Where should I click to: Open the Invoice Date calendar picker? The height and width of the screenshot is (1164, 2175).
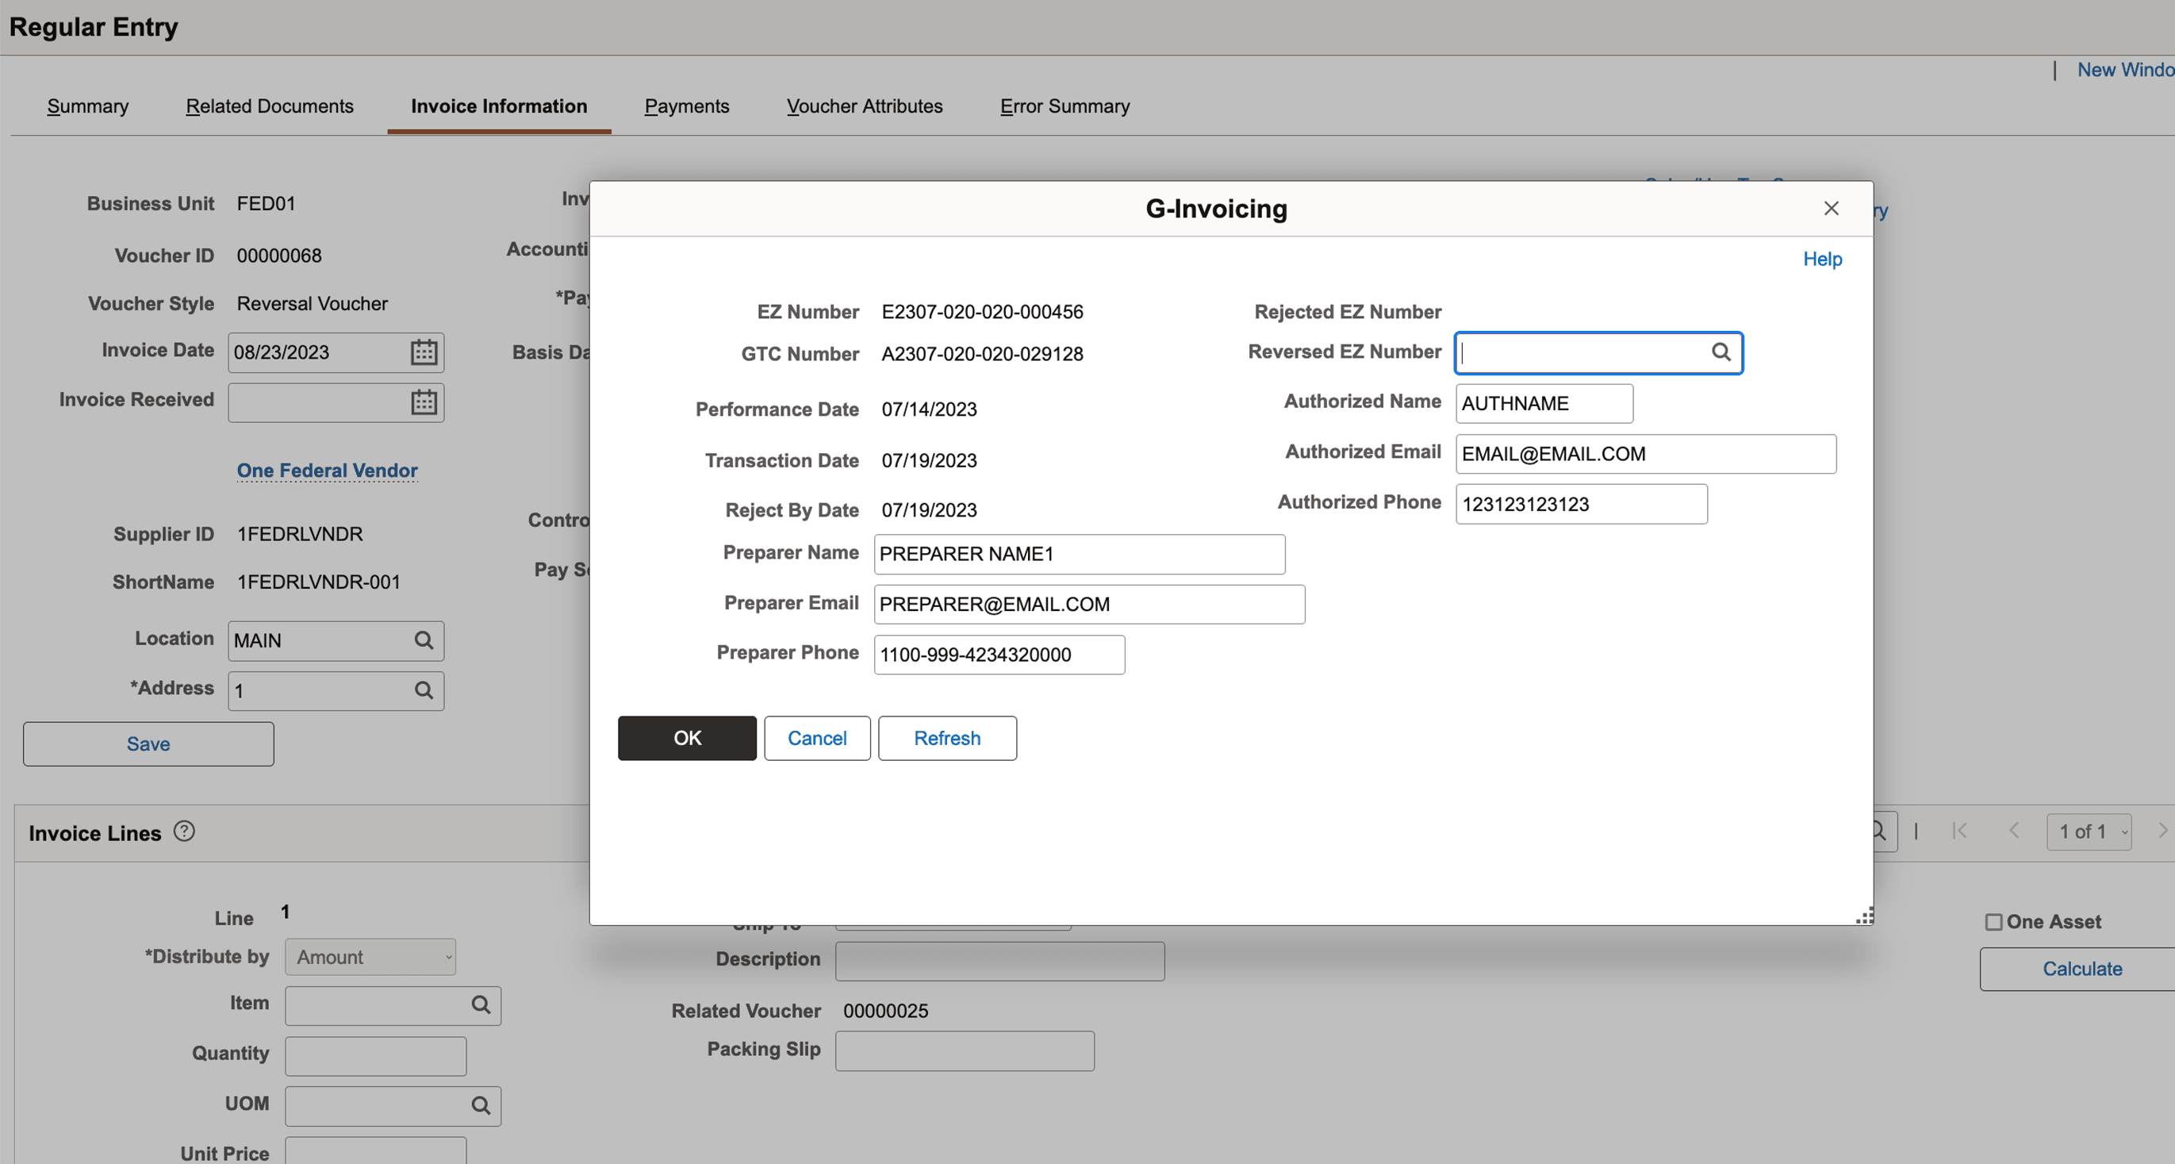(x=423, y=352)
